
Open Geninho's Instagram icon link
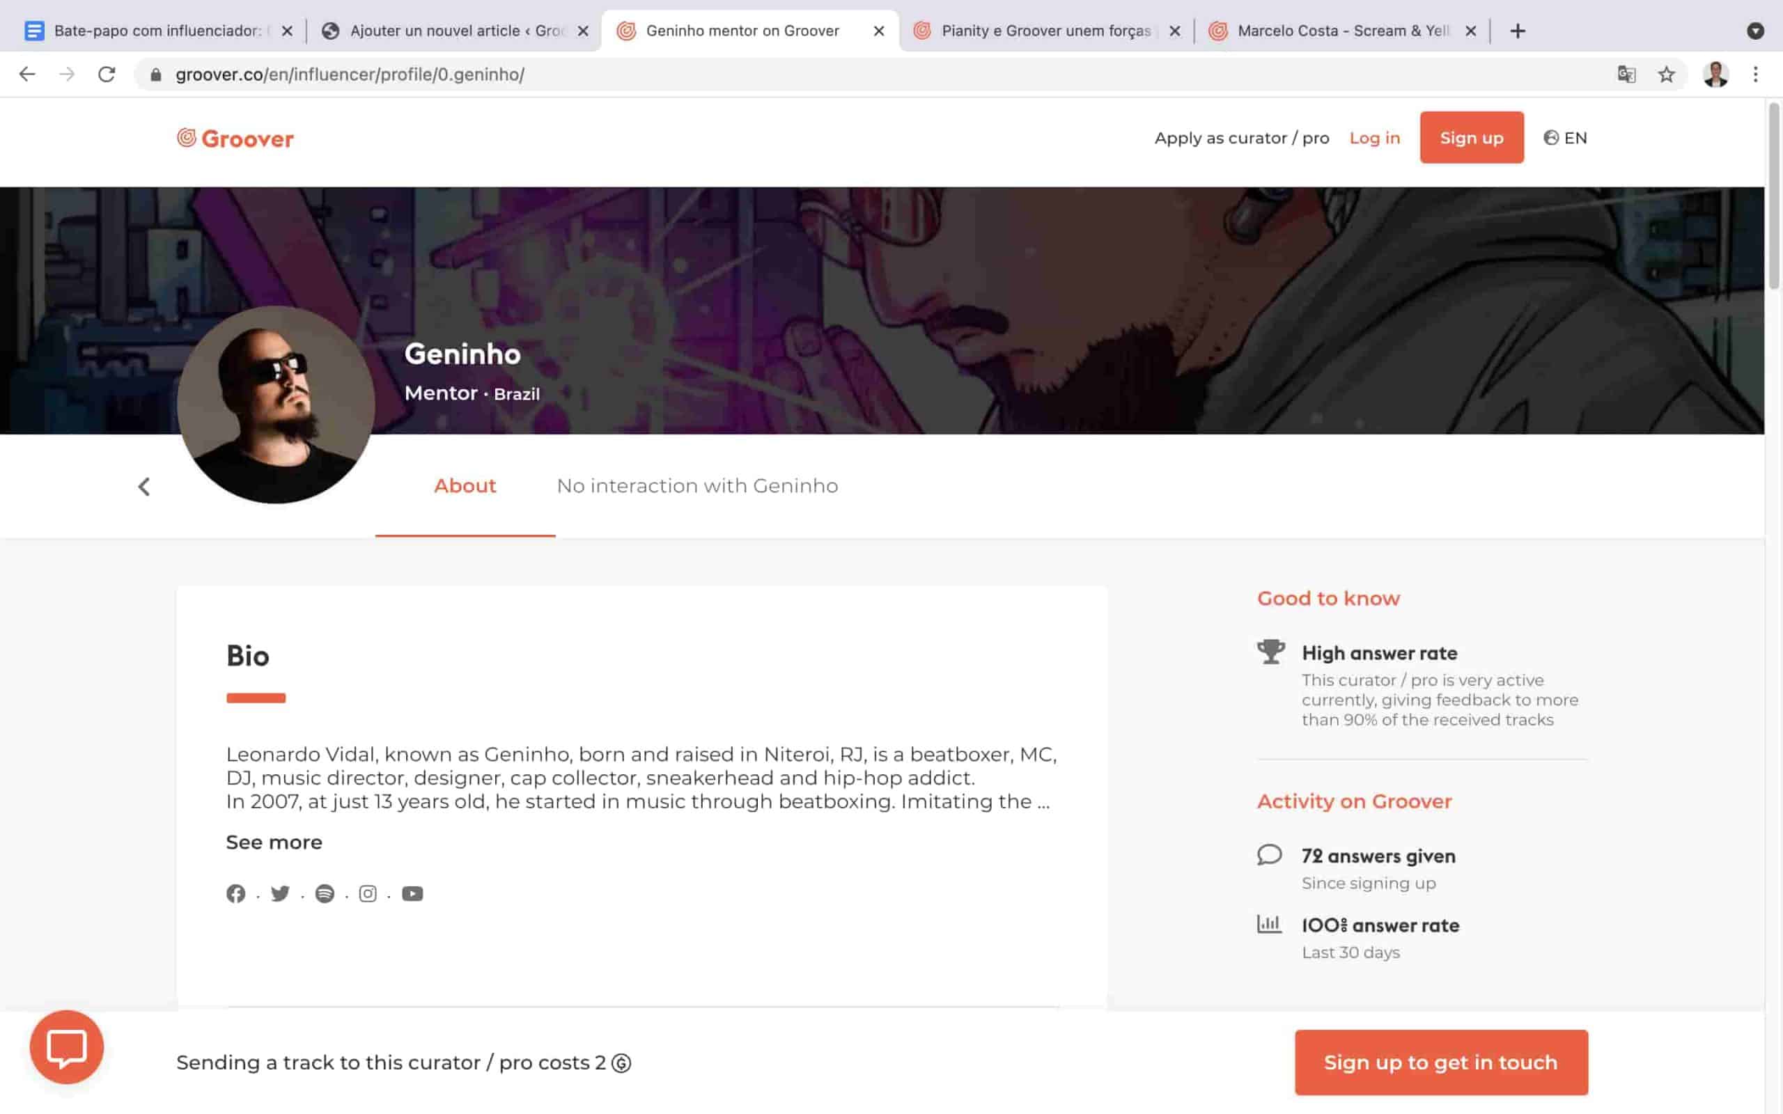point(368,894)
